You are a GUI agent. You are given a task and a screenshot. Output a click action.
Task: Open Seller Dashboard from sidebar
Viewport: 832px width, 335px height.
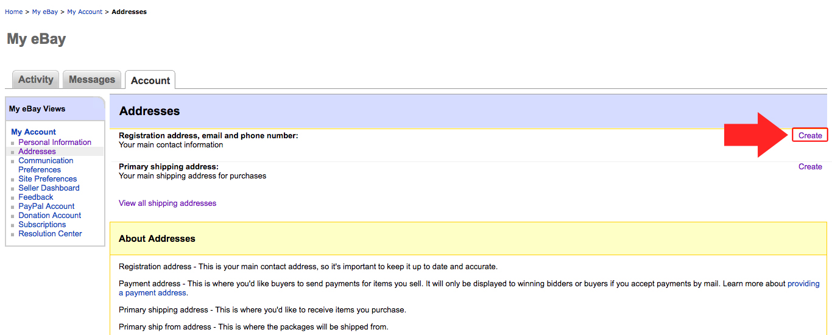tap(49, 188)
